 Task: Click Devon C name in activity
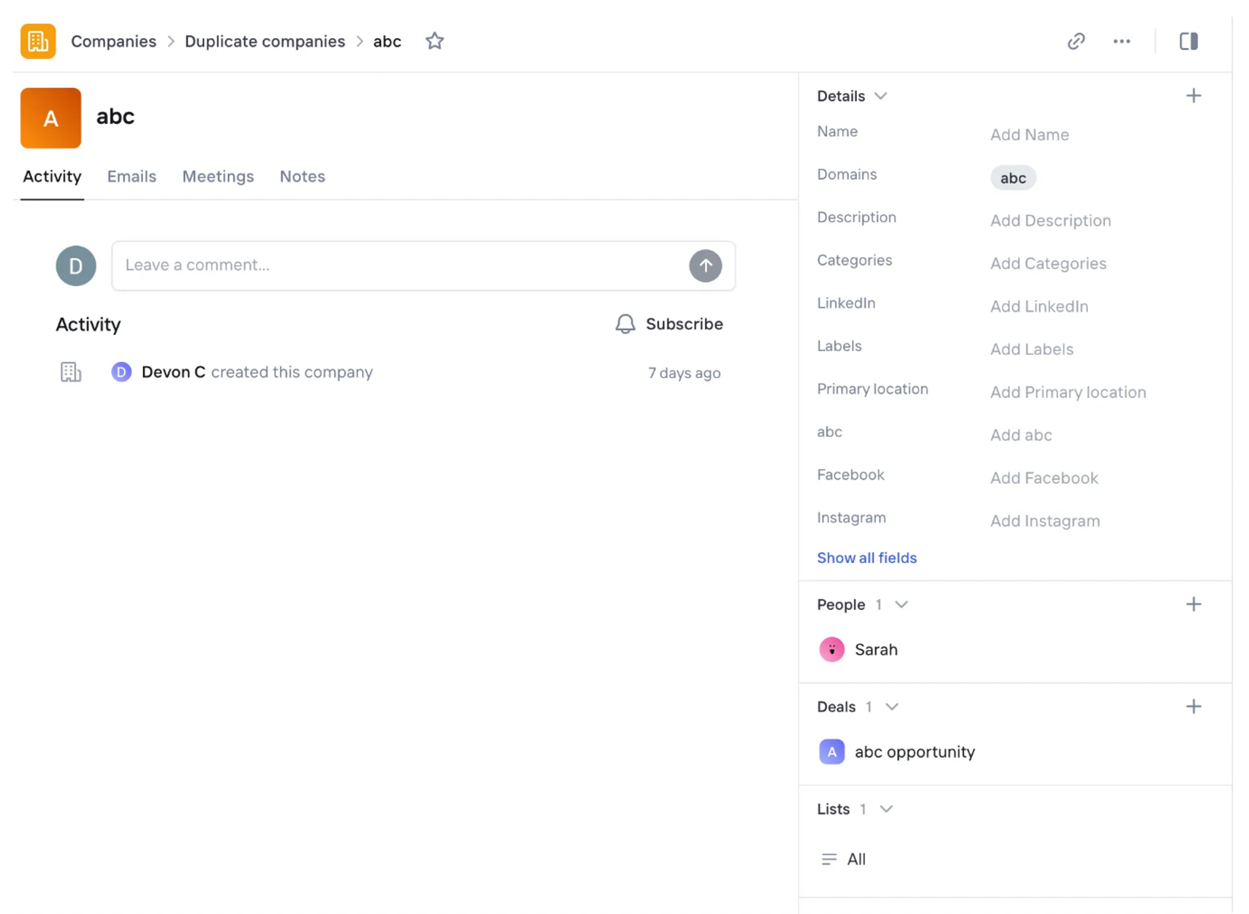click(174, 372)
